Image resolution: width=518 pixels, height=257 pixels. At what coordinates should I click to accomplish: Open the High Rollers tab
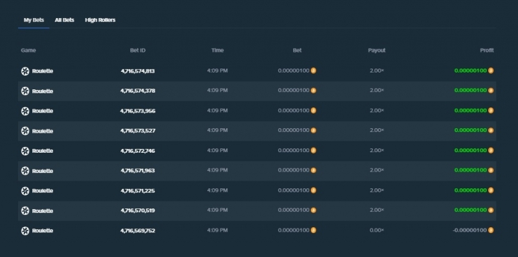coord(100,20)
